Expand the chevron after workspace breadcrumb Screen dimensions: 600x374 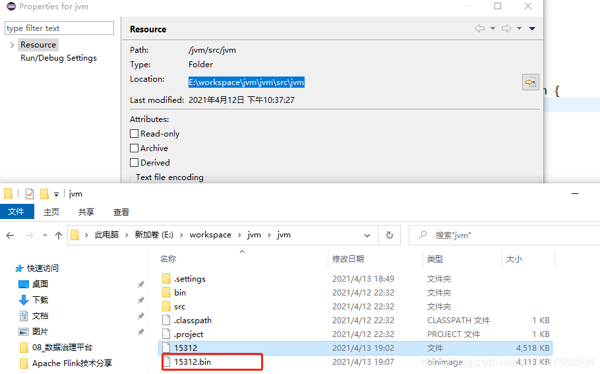click(239, 235)
